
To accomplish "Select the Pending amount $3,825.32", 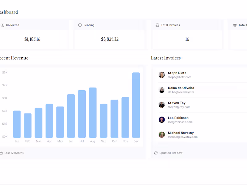I will point(110,39).
